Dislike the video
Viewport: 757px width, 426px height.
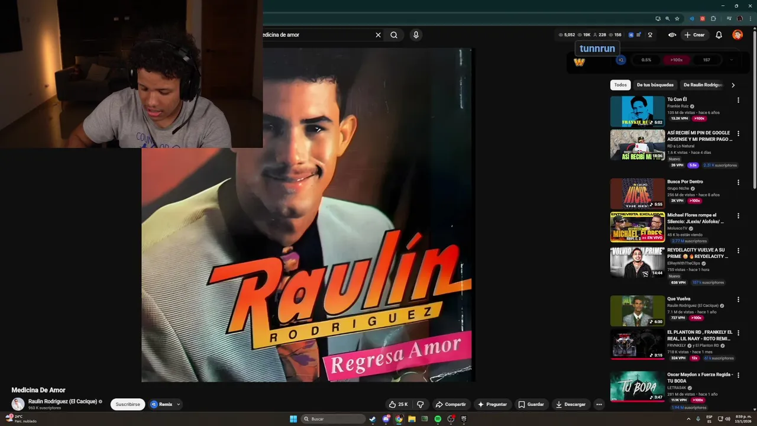click(x=420, y=404)
